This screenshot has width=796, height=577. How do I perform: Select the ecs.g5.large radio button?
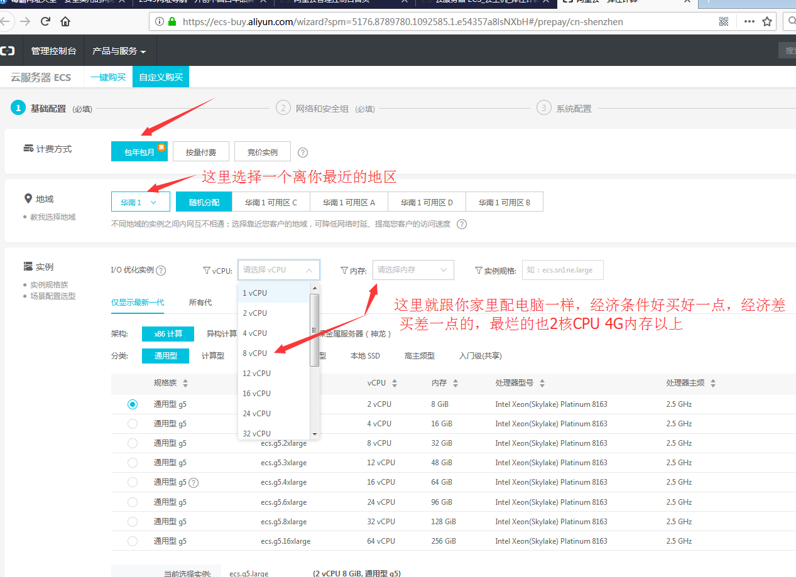click(x=132, y=404)
